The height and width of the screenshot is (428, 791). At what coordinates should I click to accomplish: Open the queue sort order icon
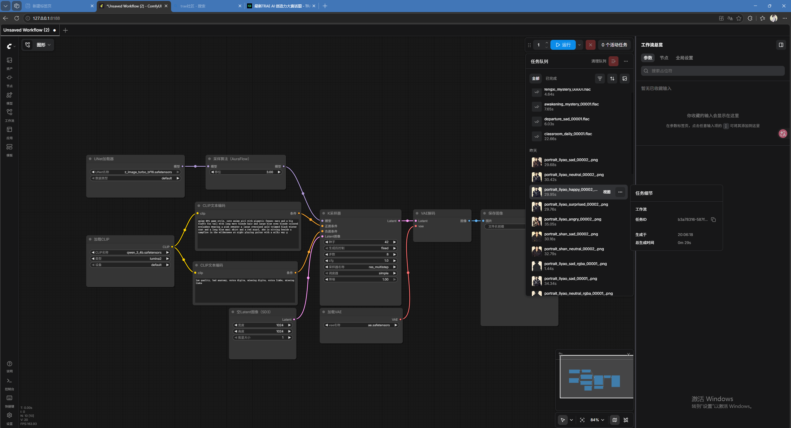pos(612,79)
